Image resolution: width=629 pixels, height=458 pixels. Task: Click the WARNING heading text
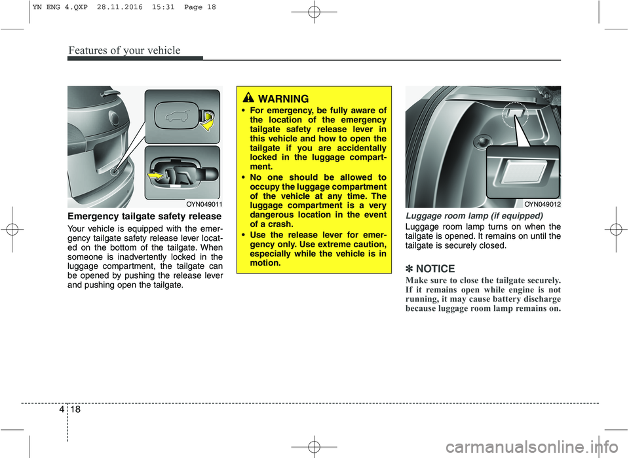(x=283, y=99)
